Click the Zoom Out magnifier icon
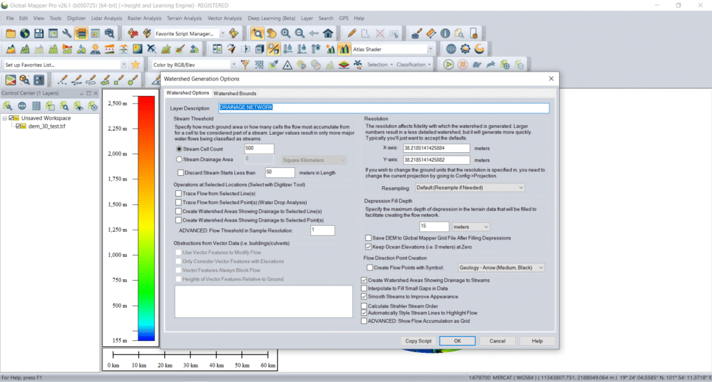Viewport: 712px width, 382px height. click(x=300, y=33)
